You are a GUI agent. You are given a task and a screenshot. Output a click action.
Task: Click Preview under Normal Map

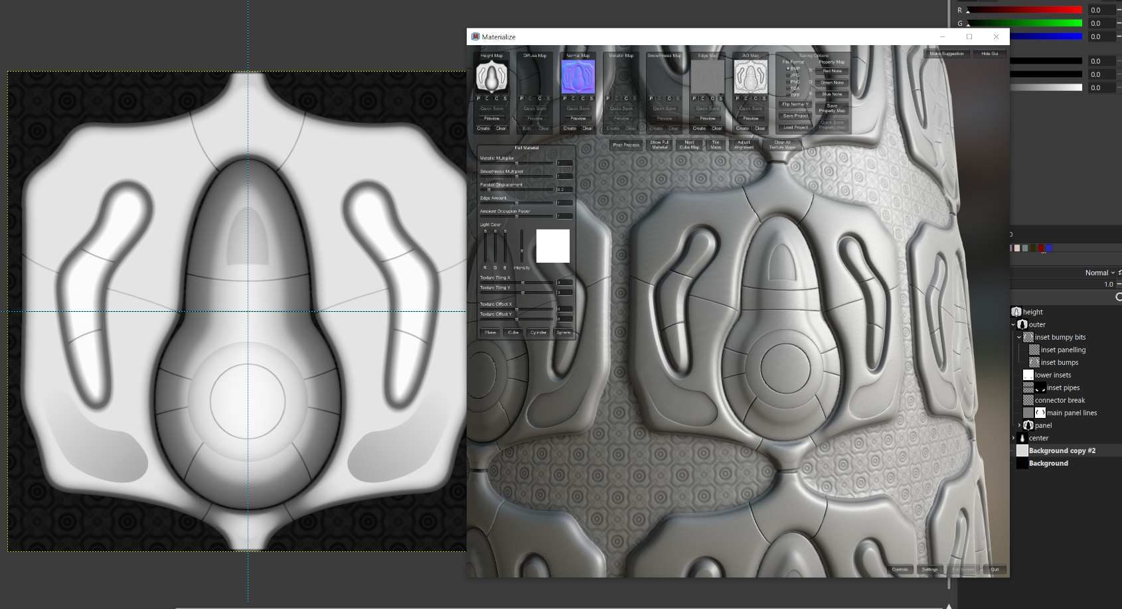(578, 119)
